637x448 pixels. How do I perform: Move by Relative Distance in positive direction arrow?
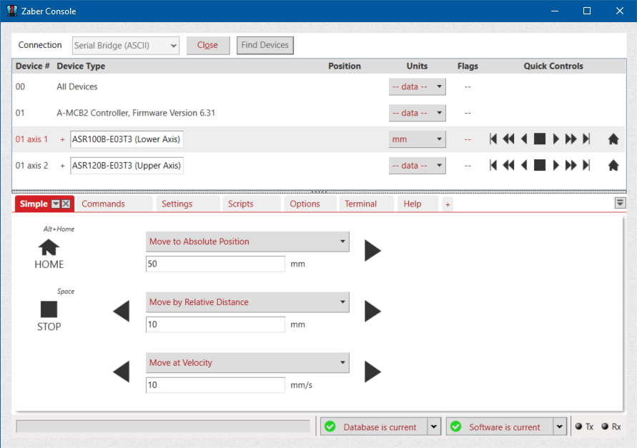click(372, 311)
